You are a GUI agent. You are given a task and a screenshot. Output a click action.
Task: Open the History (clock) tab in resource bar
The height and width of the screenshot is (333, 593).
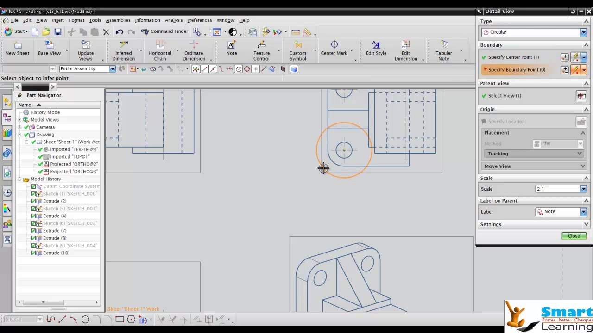pos(7,192)
